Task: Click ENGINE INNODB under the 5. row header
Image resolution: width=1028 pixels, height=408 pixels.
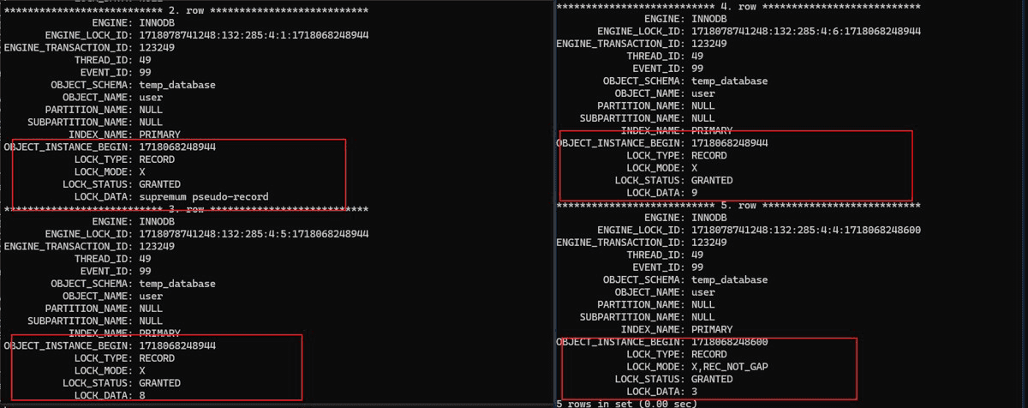Action: (711, 218)
